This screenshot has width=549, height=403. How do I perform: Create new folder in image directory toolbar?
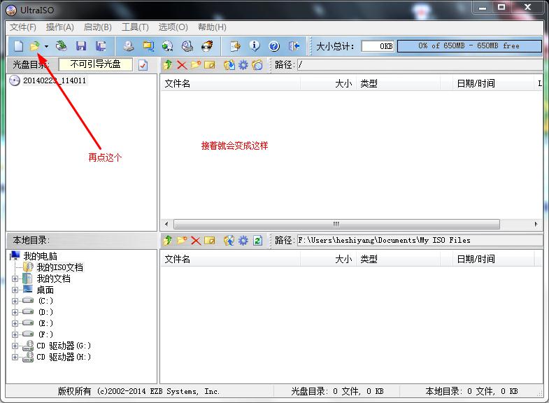(196, 65)
